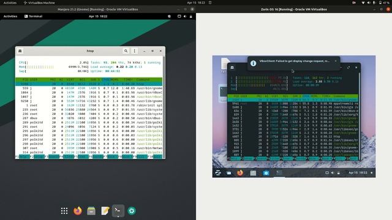This screenshot has width=392, height=220.
Task: Open the file manager in Manjaro dock
Action: point(91,211)
